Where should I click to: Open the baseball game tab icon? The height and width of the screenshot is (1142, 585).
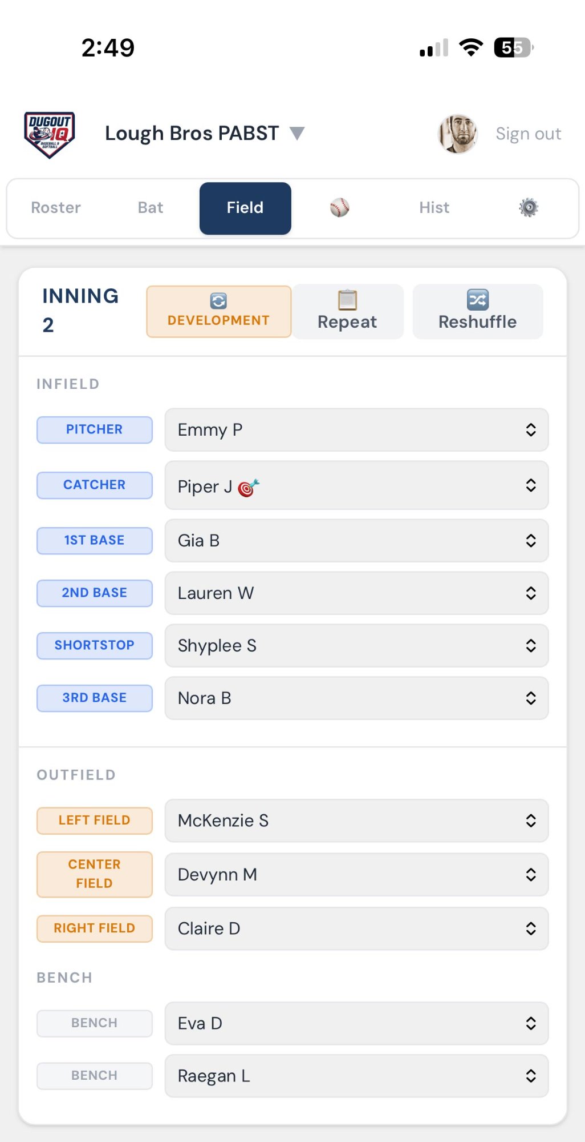click(x=339, y=208)
